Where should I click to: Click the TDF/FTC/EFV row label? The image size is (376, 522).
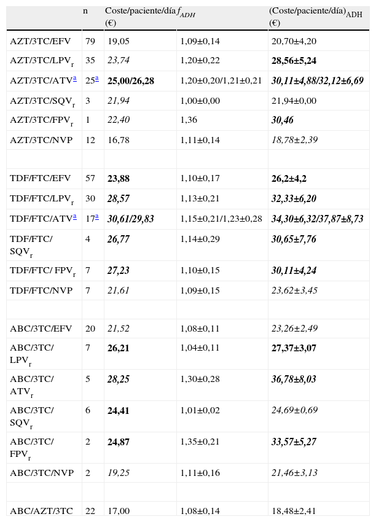coord(40,179)
